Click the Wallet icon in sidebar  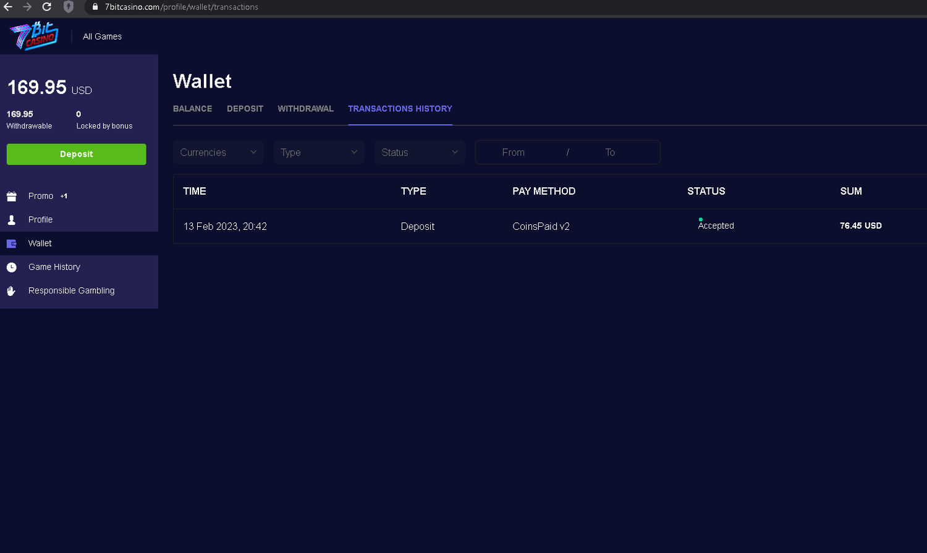pos(12,243)
